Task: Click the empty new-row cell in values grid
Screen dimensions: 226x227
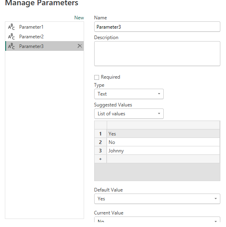Action: pyautogui.click(x=163, y=159)
